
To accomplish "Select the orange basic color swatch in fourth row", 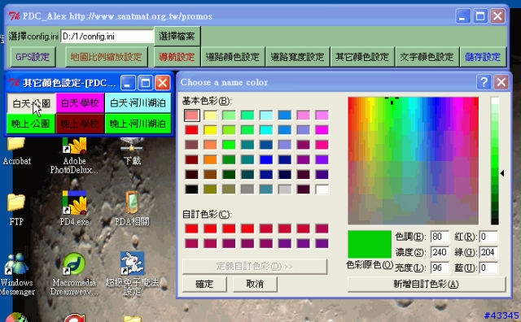I will point(210,159).
